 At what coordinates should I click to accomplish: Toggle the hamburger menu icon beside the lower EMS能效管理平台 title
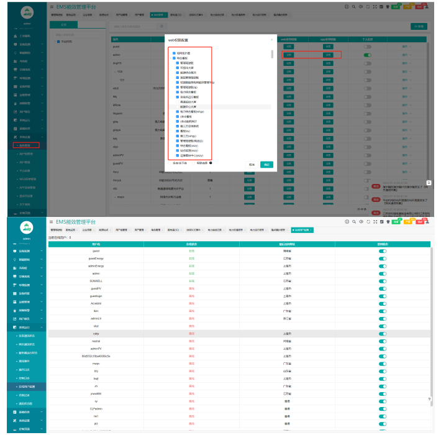[x=50, y=221]
